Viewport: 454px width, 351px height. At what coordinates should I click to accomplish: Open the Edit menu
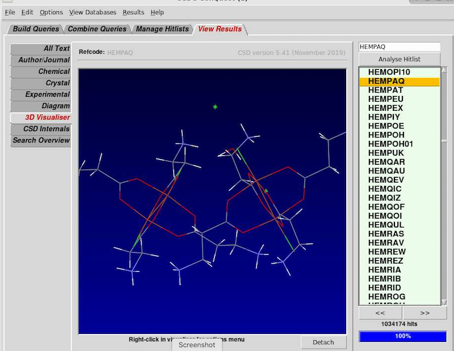27,12
